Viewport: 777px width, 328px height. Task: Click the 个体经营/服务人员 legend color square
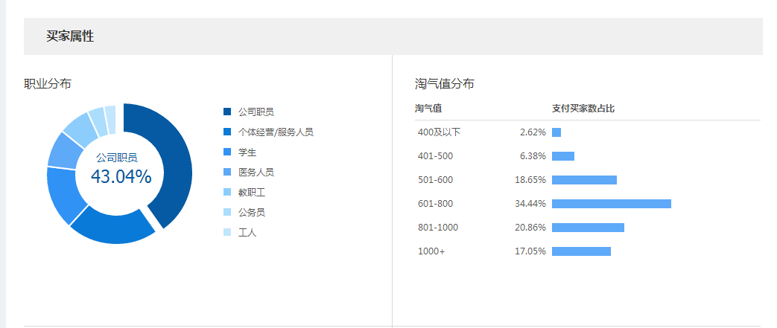[227, 132]
